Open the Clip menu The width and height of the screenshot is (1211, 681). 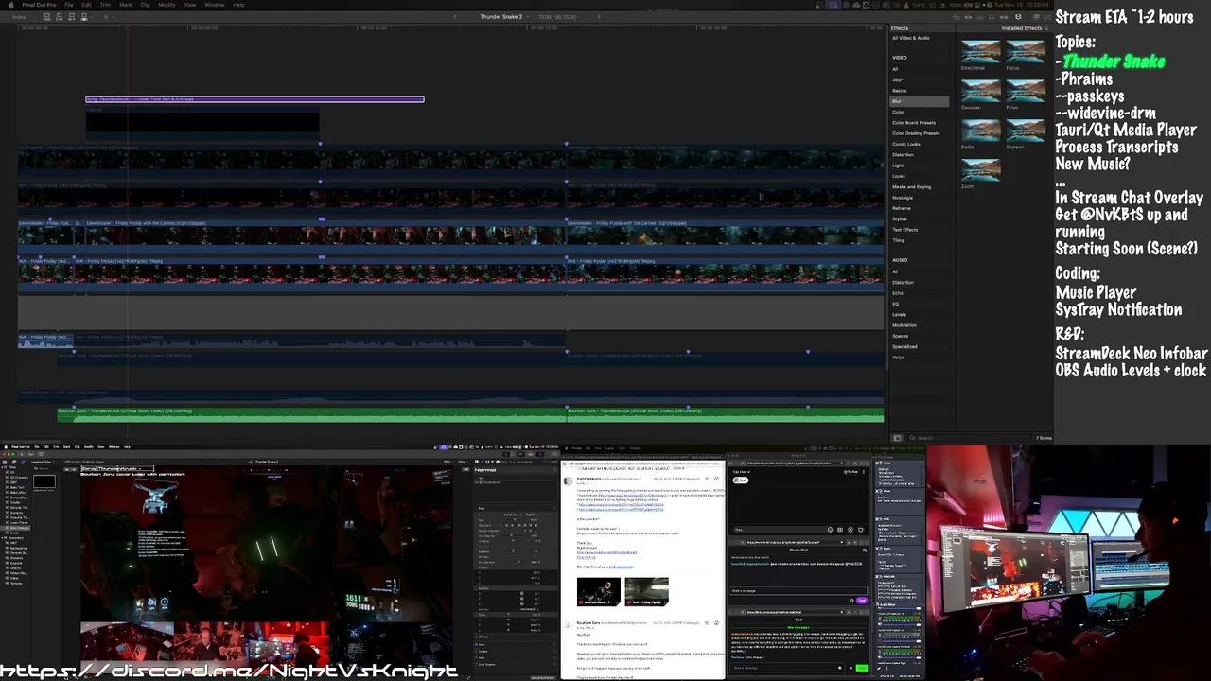pyautogui.click(x=145, y=5)
